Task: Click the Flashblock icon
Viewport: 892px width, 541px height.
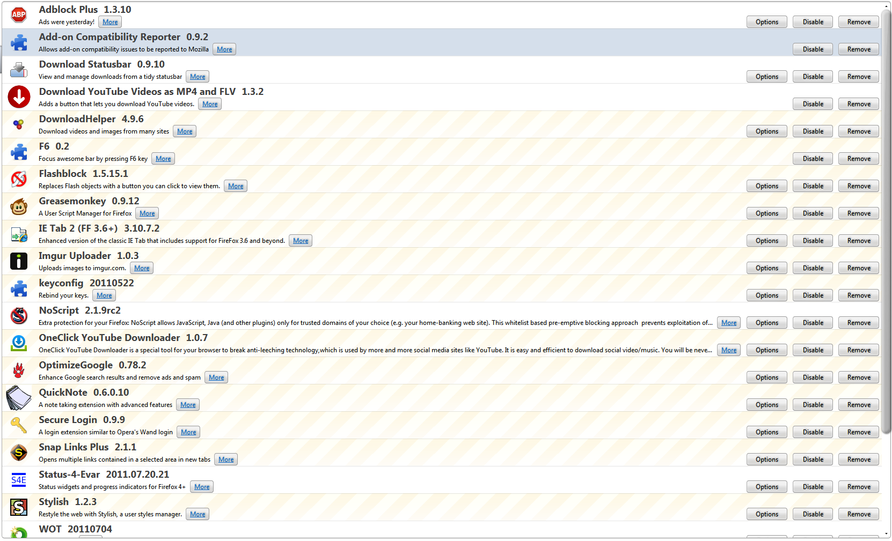Action: [x=19, y=179]
